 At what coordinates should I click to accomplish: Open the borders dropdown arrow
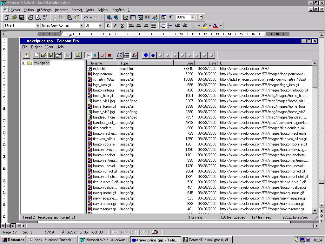pos(199,26)
